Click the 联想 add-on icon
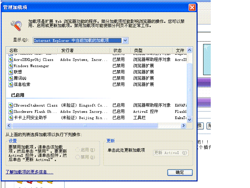 pos(10,72)
